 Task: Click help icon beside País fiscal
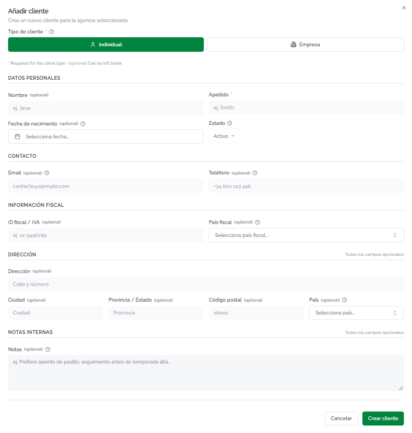click(257, 222)
